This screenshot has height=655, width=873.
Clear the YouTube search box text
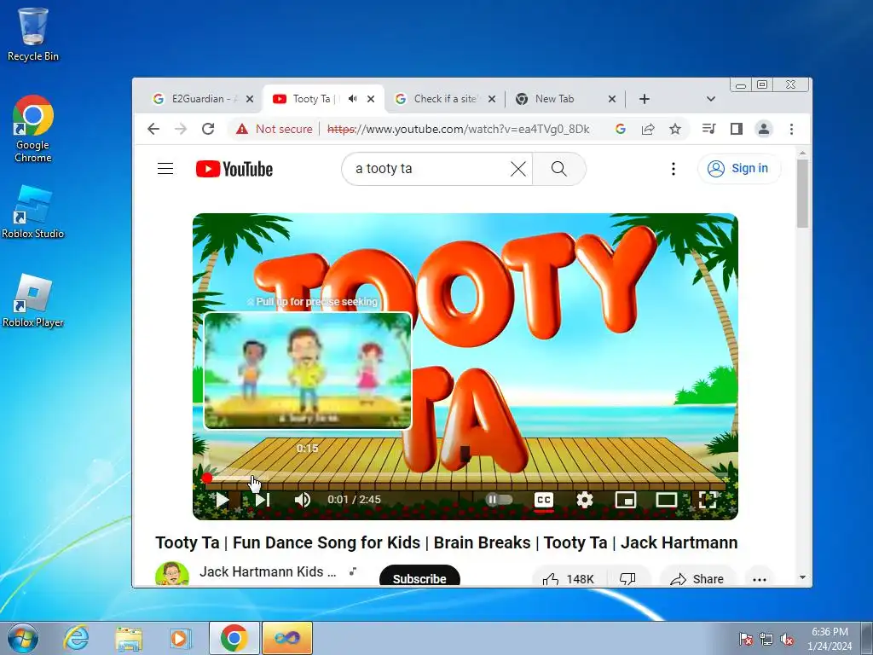coord(517,169)
